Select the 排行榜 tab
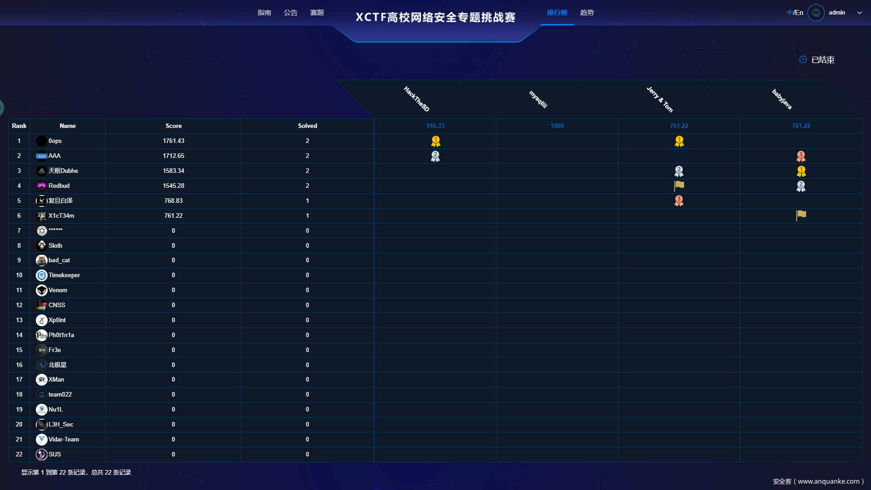The image size is (871, 490). 557,13
